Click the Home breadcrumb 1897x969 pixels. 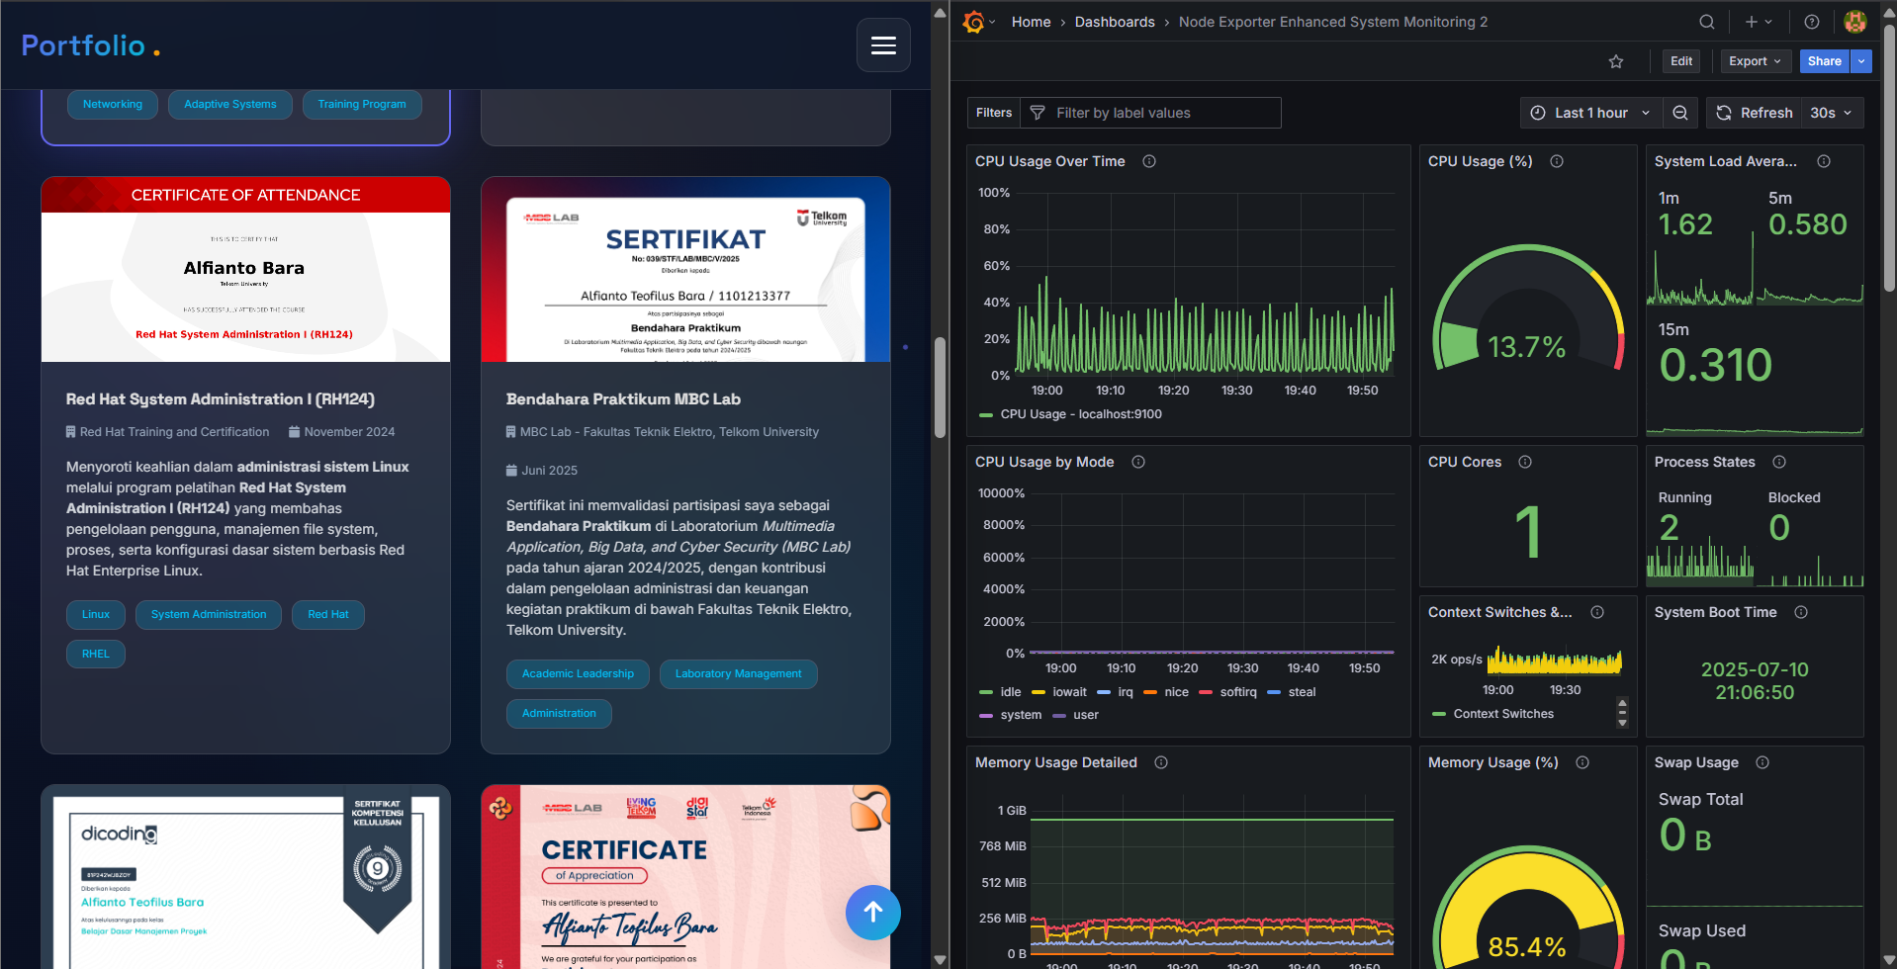point(1031,22)
